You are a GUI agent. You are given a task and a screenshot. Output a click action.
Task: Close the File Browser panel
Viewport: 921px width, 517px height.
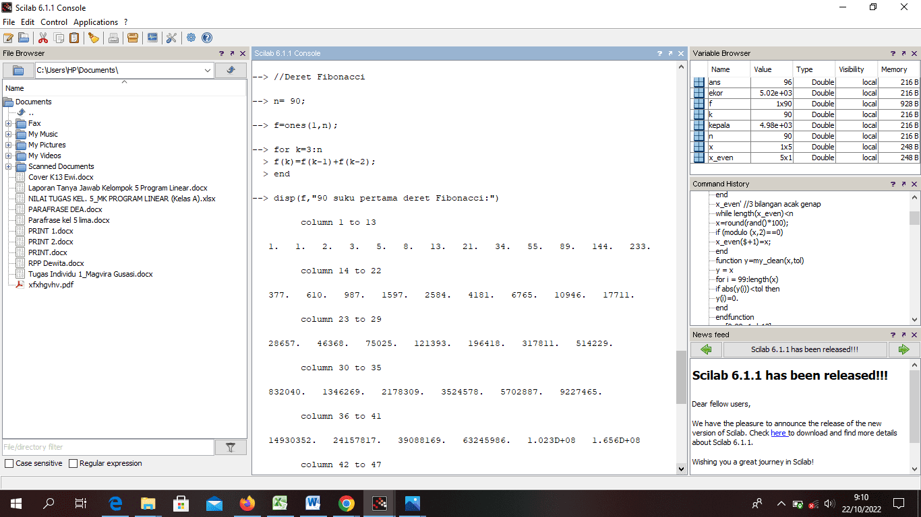243,53
